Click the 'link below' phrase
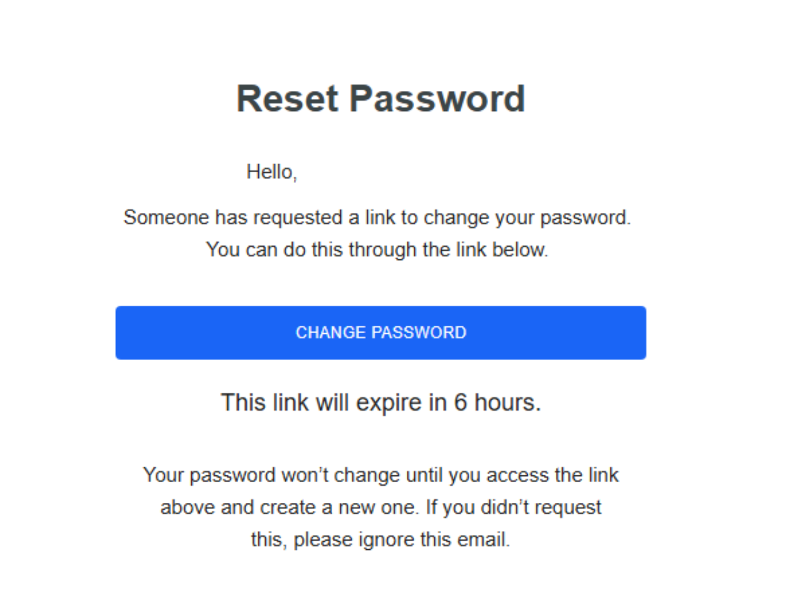The width and height of the screenshot is (788, 609). point(502,250)
